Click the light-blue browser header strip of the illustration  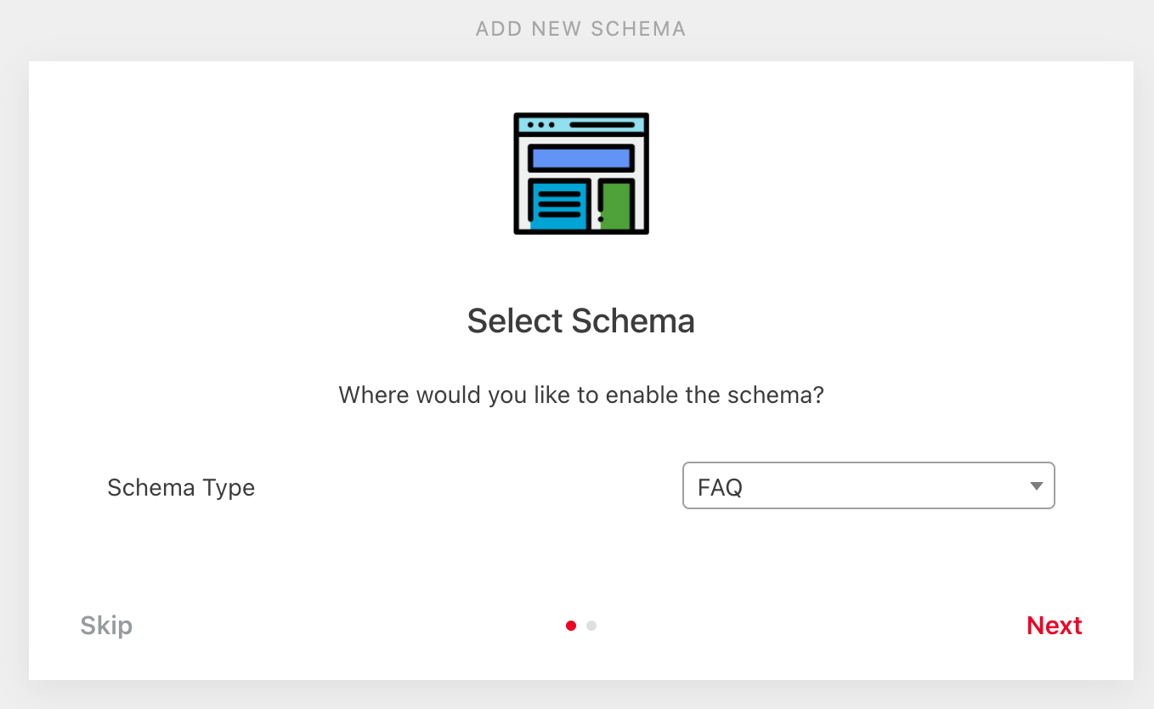click(x=581, y=125)
